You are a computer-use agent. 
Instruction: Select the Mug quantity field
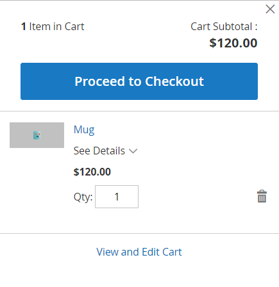117,197
